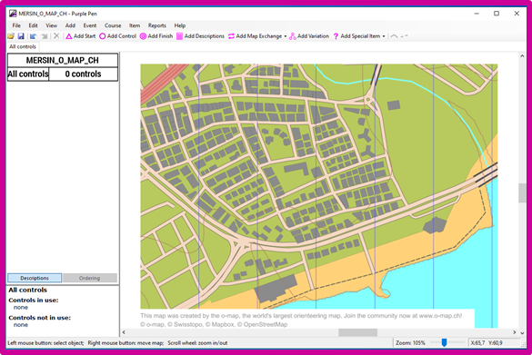Select the Add Control circle tool
The image size is (532, 355).
tap(117, 36)
